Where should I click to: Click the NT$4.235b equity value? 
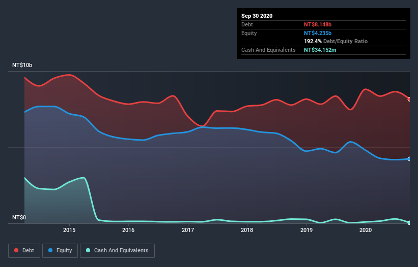click(x=318, y=33)
